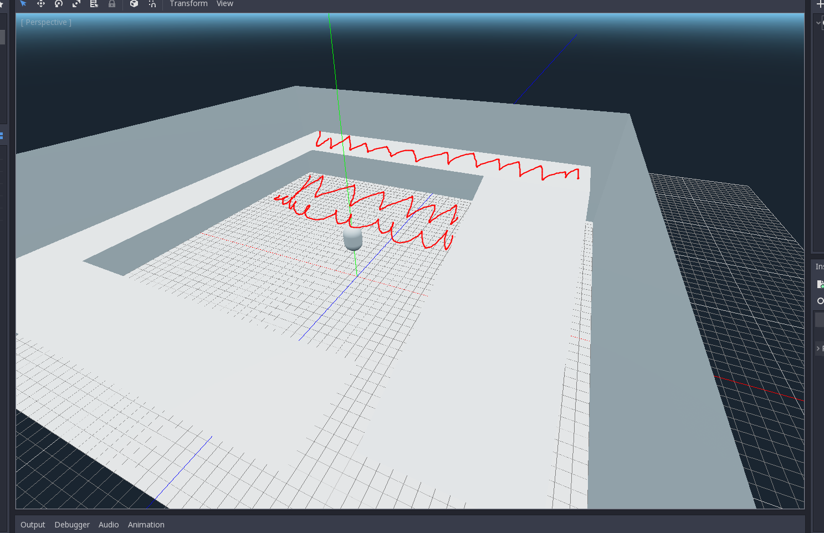Click the list-of-selectable-nodes toolbar icon
This screenshot has width=824, height=533.
click(94, 4)
